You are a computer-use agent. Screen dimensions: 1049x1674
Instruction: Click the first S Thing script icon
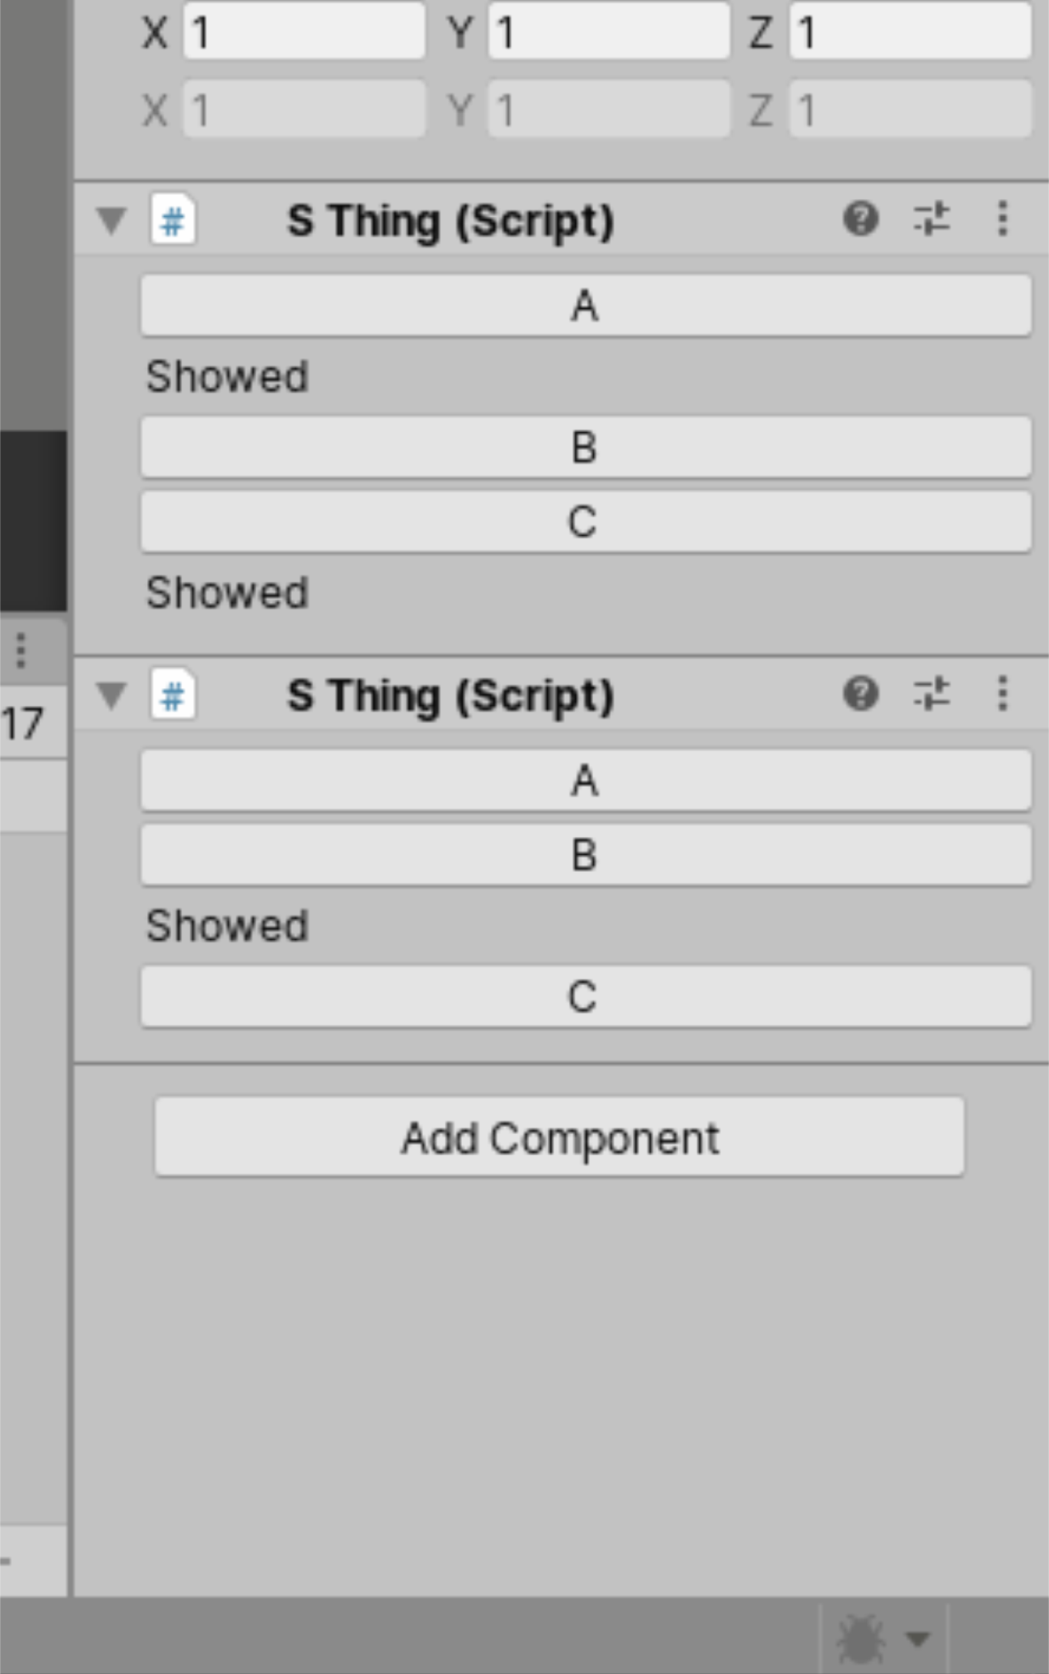[173, 221]
